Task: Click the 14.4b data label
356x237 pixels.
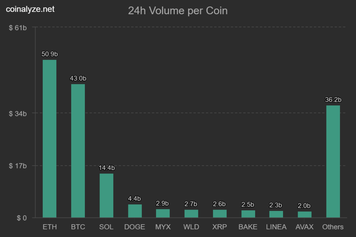Action: [x=106, y=168]
